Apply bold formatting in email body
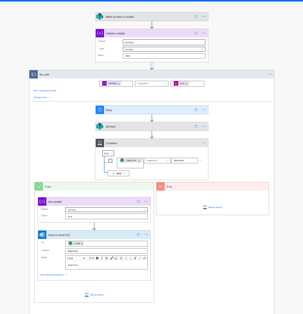303x314 pixels. click(x=97, y=258)
